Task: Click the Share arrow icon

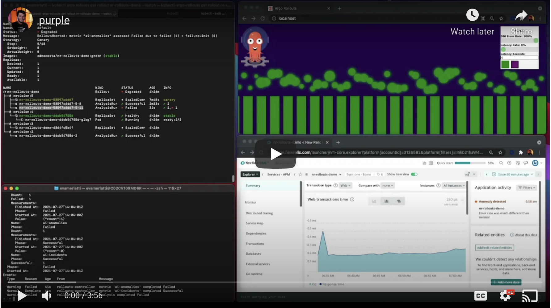Action: click(521, 15)
